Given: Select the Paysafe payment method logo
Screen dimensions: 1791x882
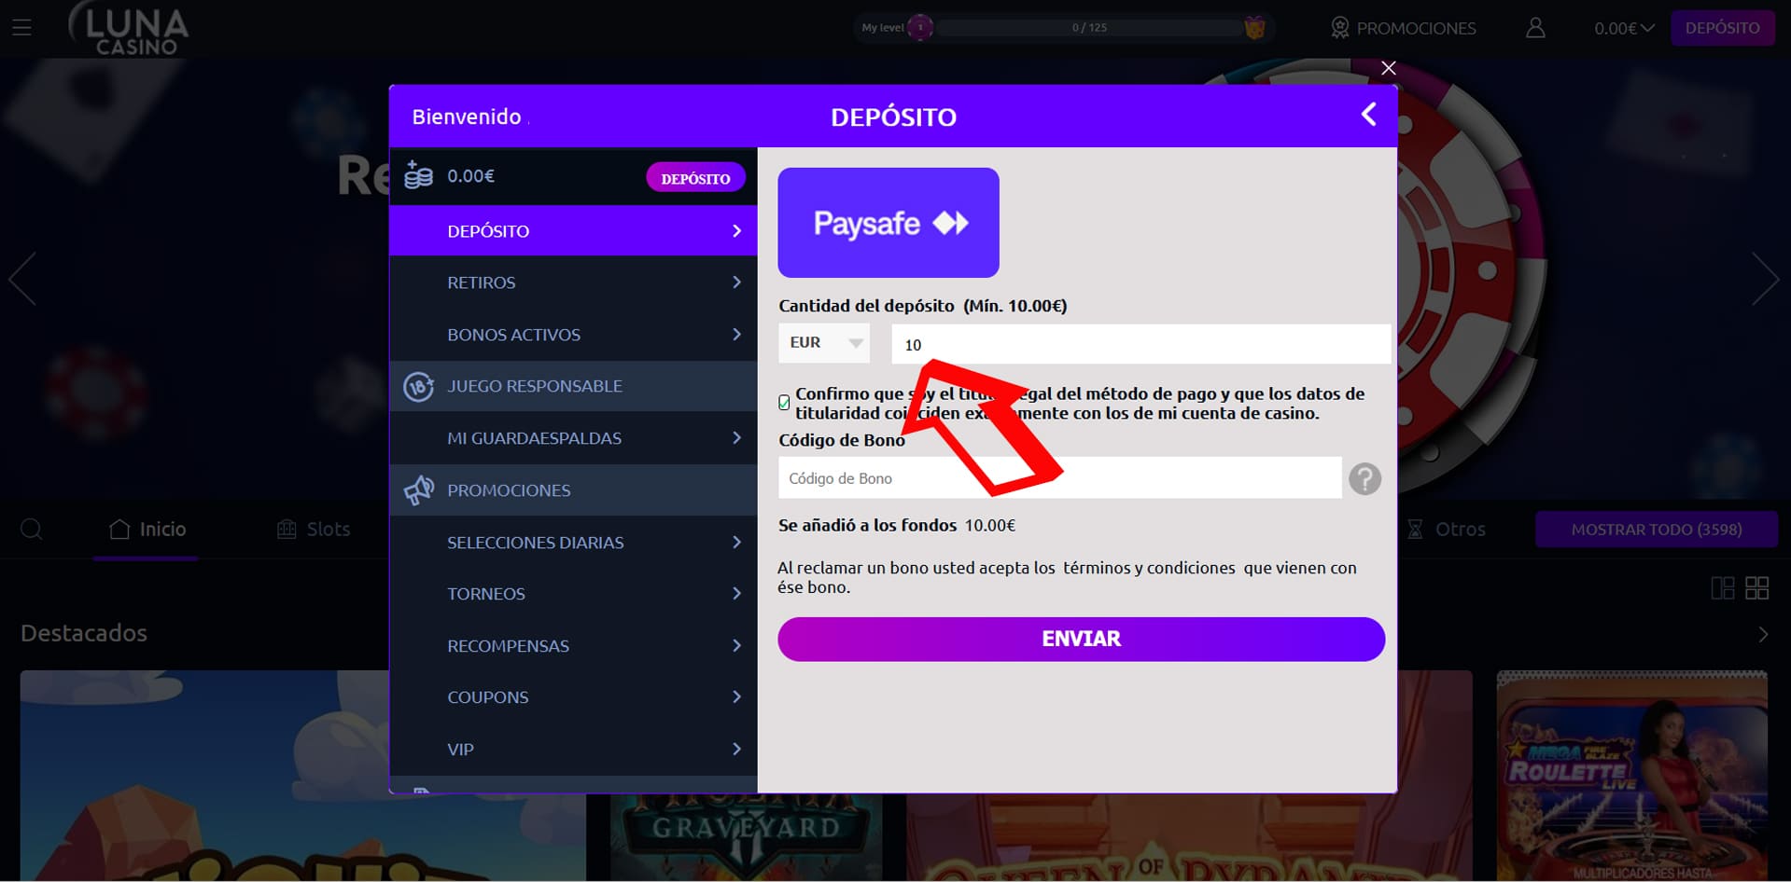Looking at the screenshot, I should pos(888,223).
